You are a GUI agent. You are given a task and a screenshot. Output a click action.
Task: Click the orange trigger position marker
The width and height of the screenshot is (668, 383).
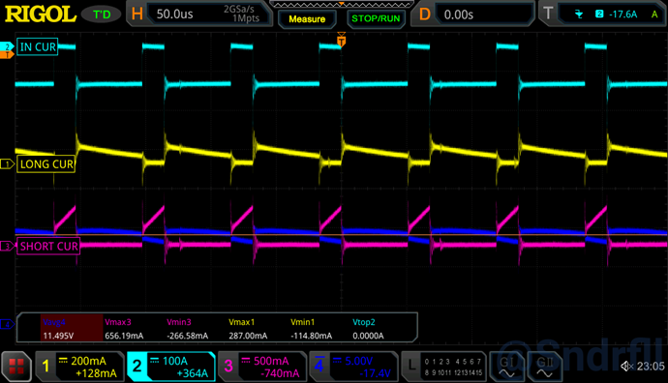click(x=341, y=41)
